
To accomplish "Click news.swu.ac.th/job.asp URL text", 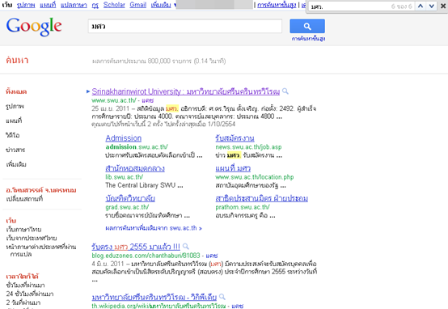I will click(248, 147).
